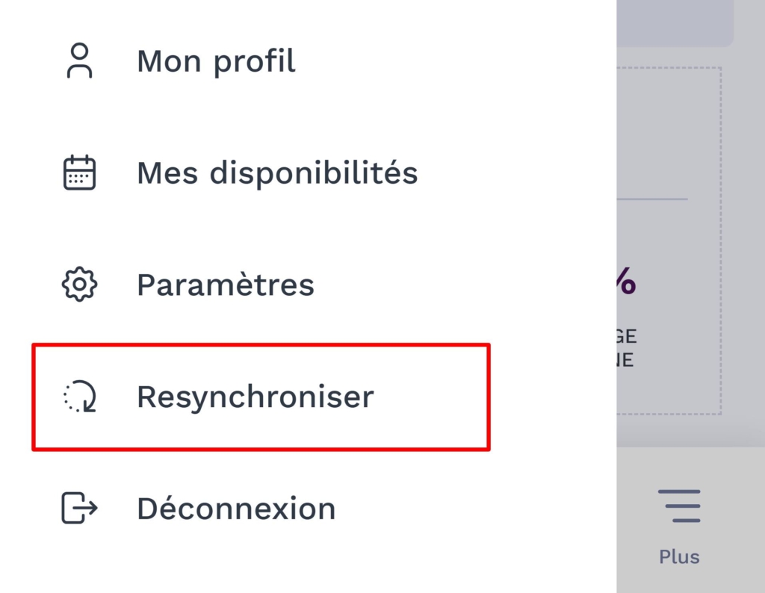This screenshot has height=593, width=765.
Task: Click the person icon next to Mon profil
Action: (80, 60)
